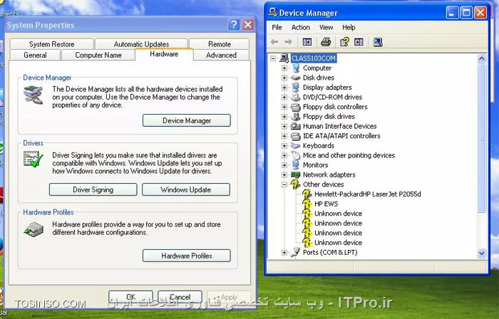Viewport: 499px width, 319px height.
Task: Open the Help menu
Action: [x=349, y=27]
